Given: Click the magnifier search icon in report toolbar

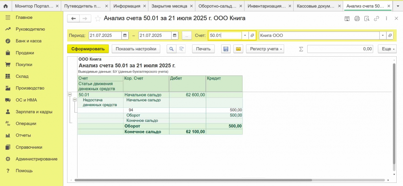Looking at the screenshot, I should (171, 49).
